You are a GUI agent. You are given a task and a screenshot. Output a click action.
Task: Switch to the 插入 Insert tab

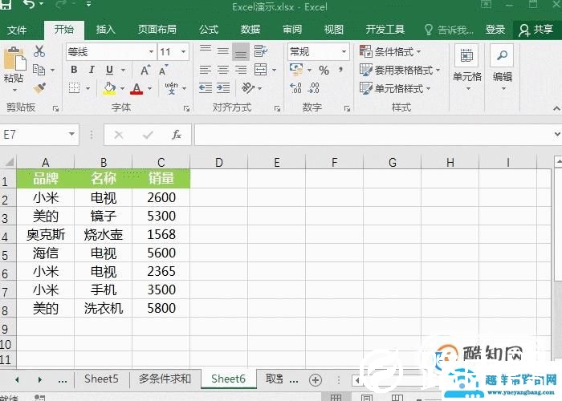(105, 30)
